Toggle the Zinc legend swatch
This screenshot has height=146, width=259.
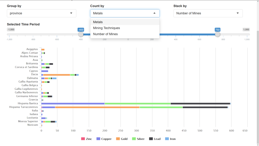tap(83, 139)
